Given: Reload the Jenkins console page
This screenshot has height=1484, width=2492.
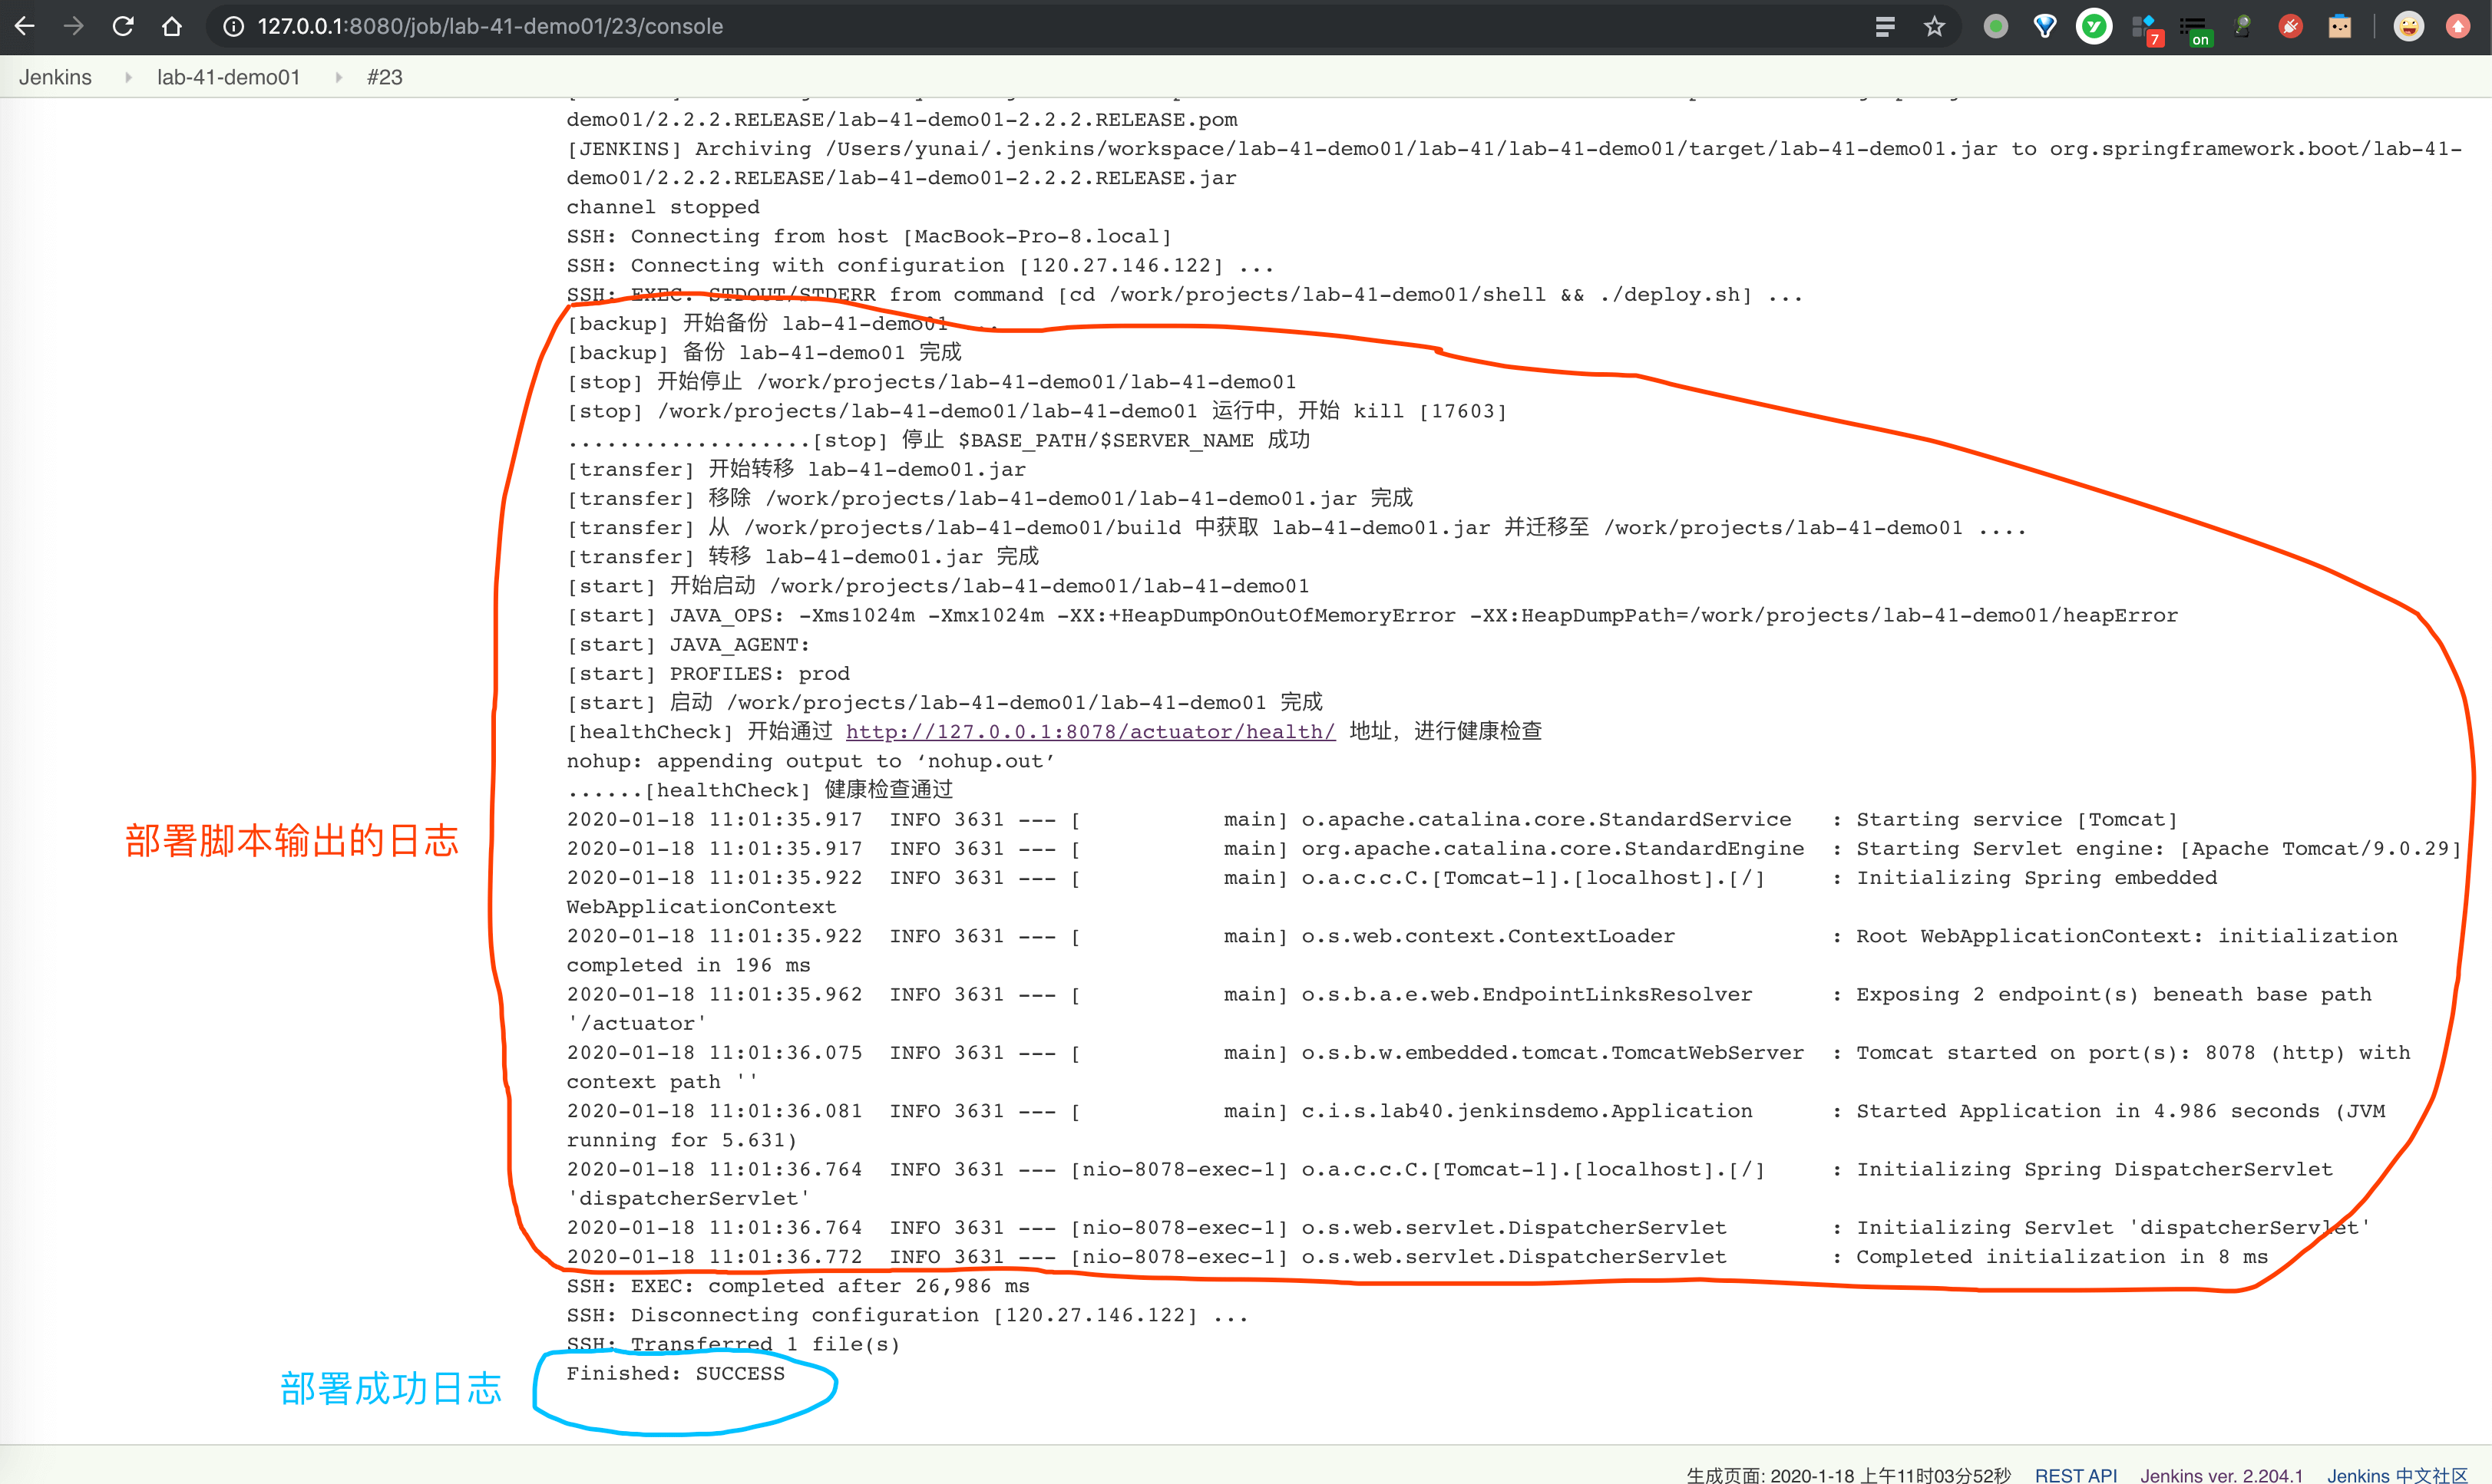Looking at the screenshot, I should tap(123, 26).
